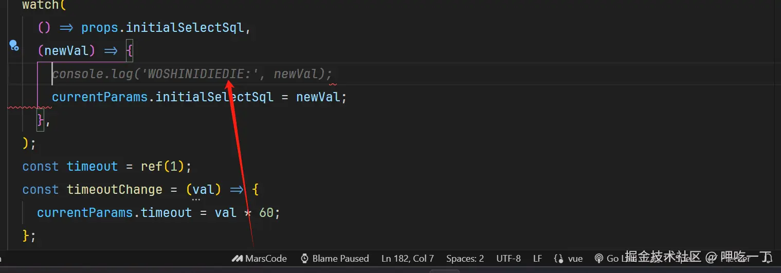Click the Go Live broadcast icon
This screenshot has height=273, width=781.
coord(598,258)
